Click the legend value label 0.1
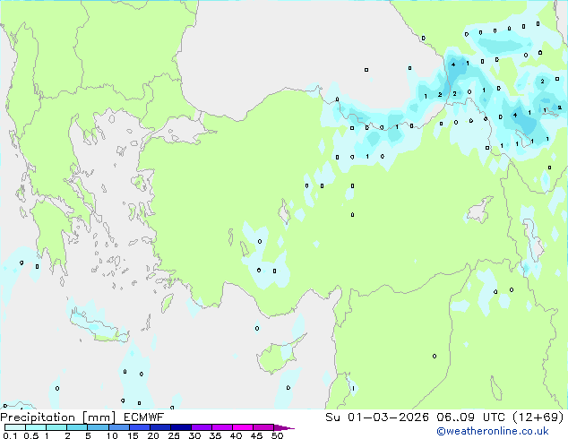 [10, 435]
